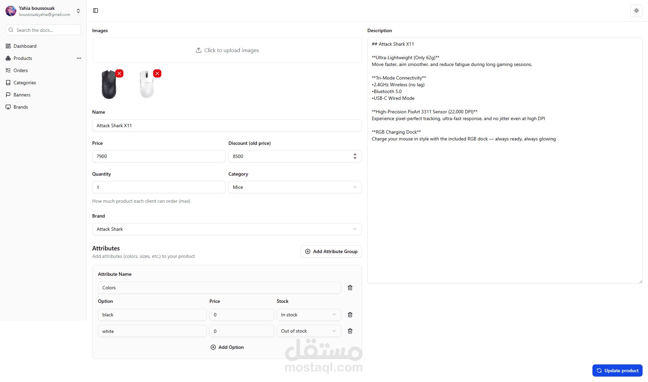Click the Discount field showing 8500
This screenshot has height=382, width=648.
click(295, 156)
